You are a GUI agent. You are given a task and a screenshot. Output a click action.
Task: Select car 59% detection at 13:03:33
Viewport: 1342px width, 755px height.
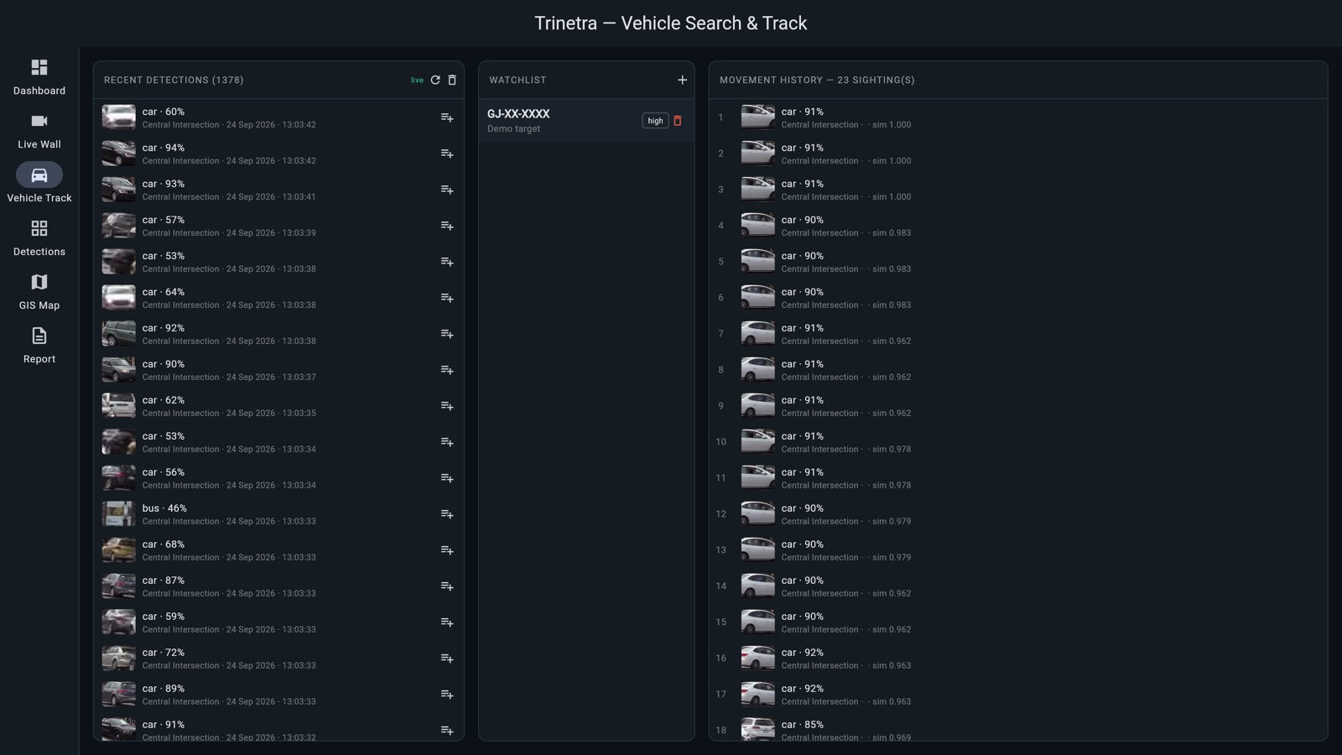[x=278, y=622]
